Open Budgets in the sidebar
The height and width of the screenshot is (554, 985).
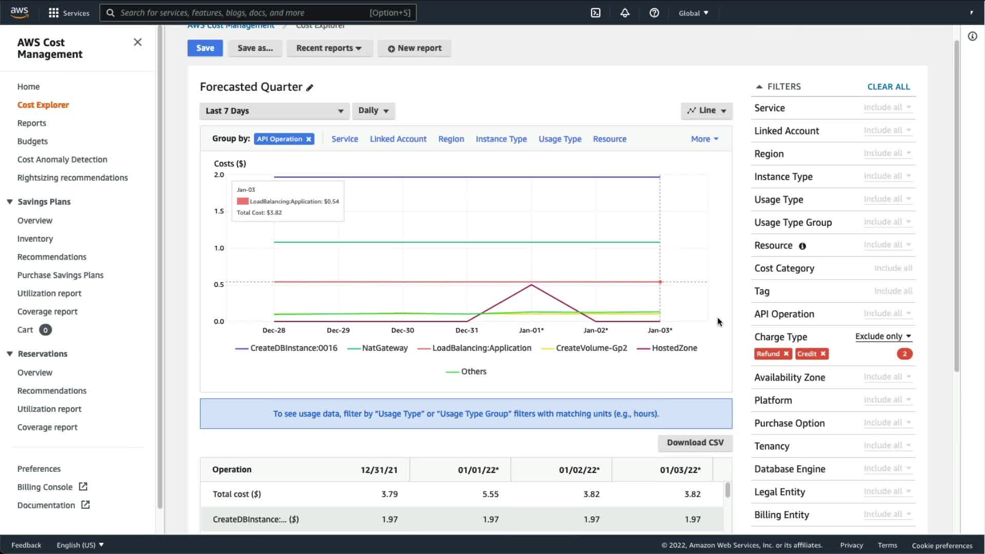pyautogui.click(x=32, y=141)
